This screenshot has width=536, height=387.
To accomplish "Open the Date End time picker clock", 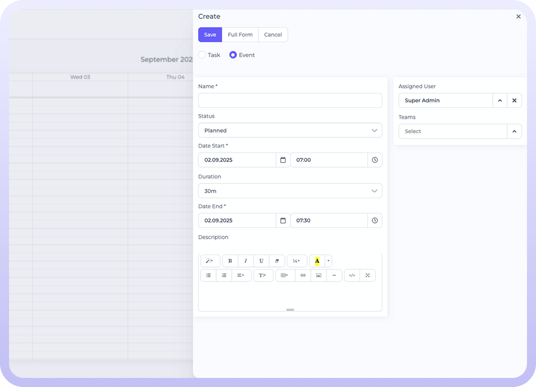I will pos(375,221).
